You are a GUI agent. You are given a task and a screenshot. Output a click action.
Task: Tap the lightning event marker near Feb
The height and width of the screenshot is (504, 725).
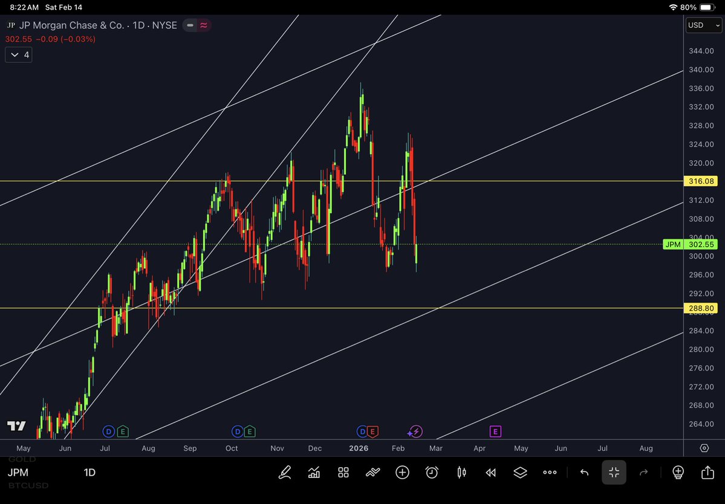pos(415,431)
